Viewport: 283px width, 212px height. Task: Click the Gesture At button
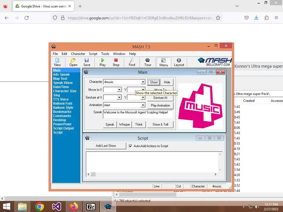160,98
